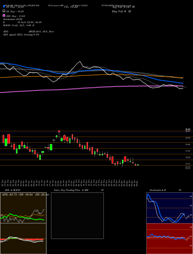The image size is (193, 254).
Task: Click the magenta 200 Day EMA legend swatch
Action: click(4, 15)
